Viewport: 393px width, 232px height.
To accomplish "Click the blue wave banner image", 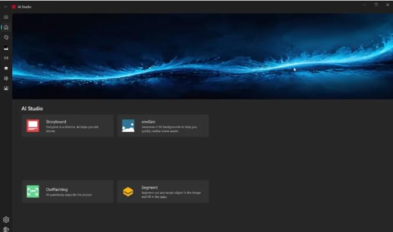I will [x=202, y=56].
